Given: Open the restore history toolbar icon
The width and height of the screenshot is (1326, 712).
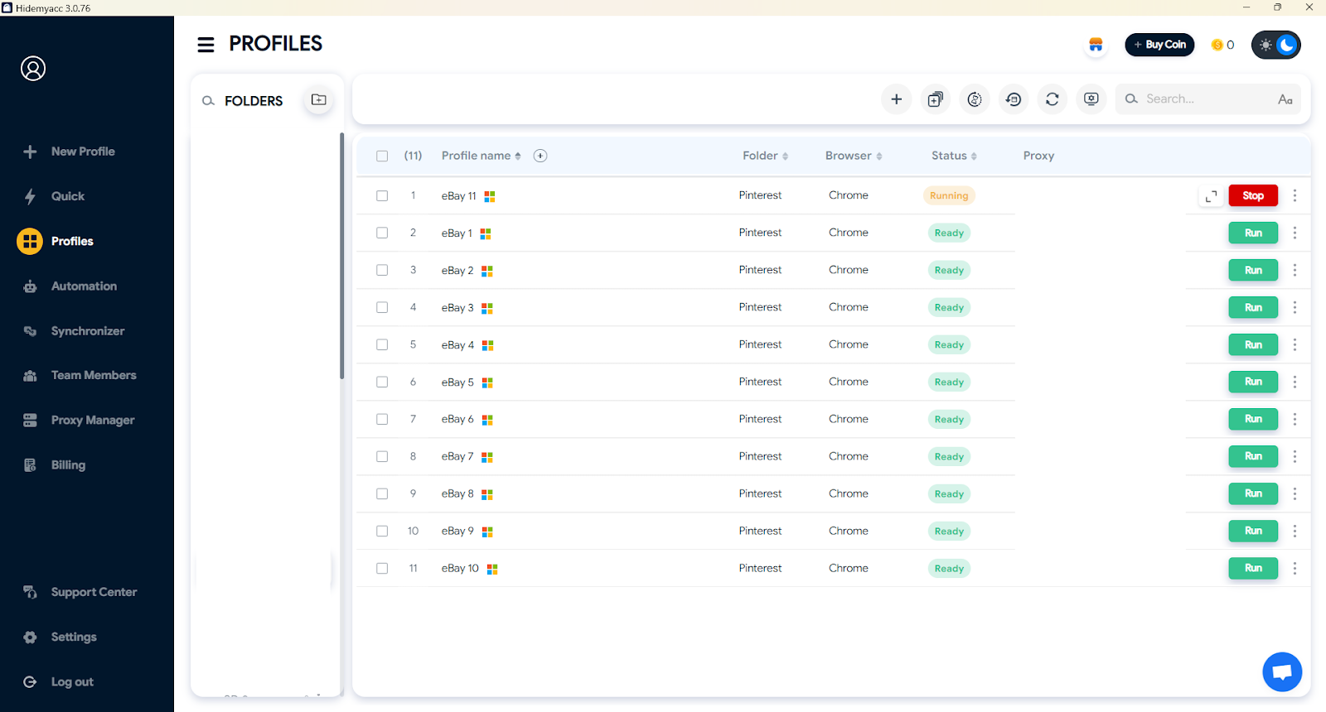Looking at the screenshot, I should point(1014,99).
